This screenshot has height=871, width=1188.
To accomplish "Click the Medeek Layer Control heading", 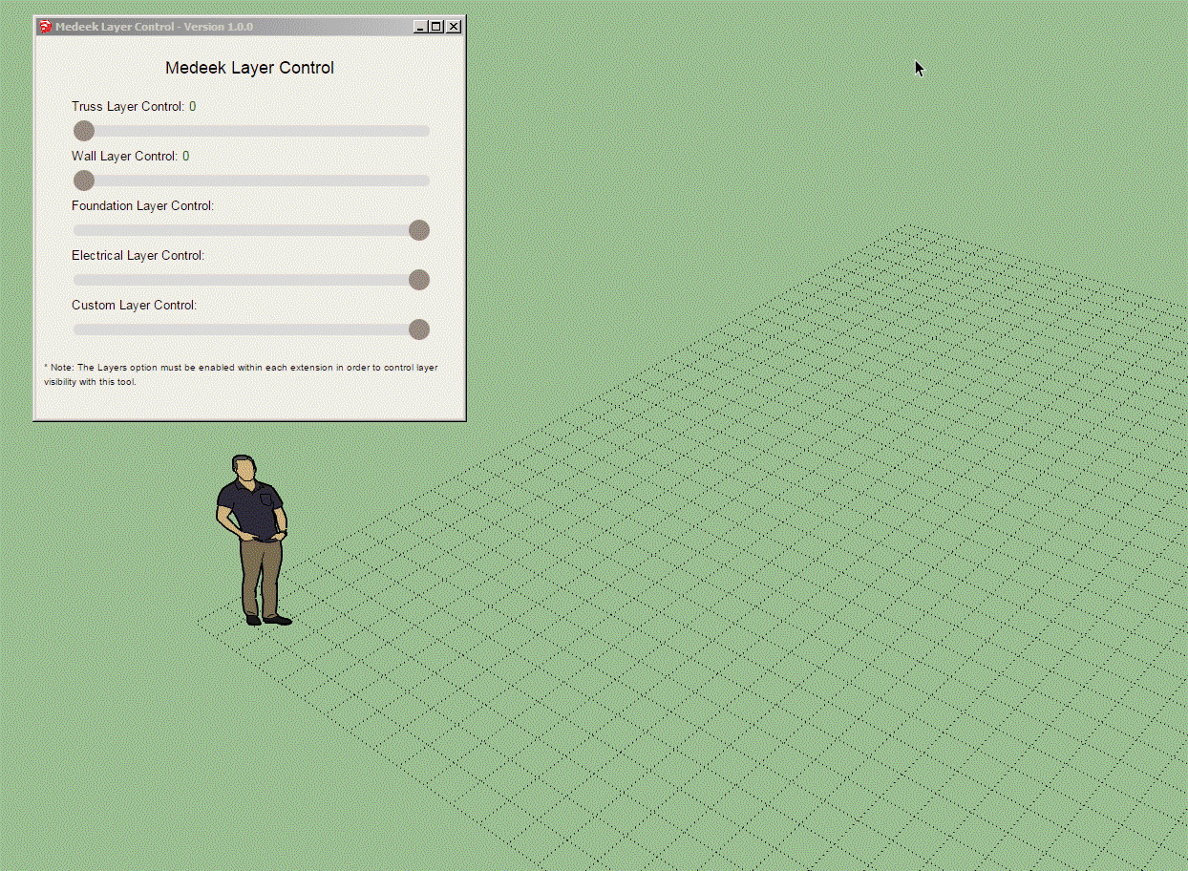I will 249,68.
